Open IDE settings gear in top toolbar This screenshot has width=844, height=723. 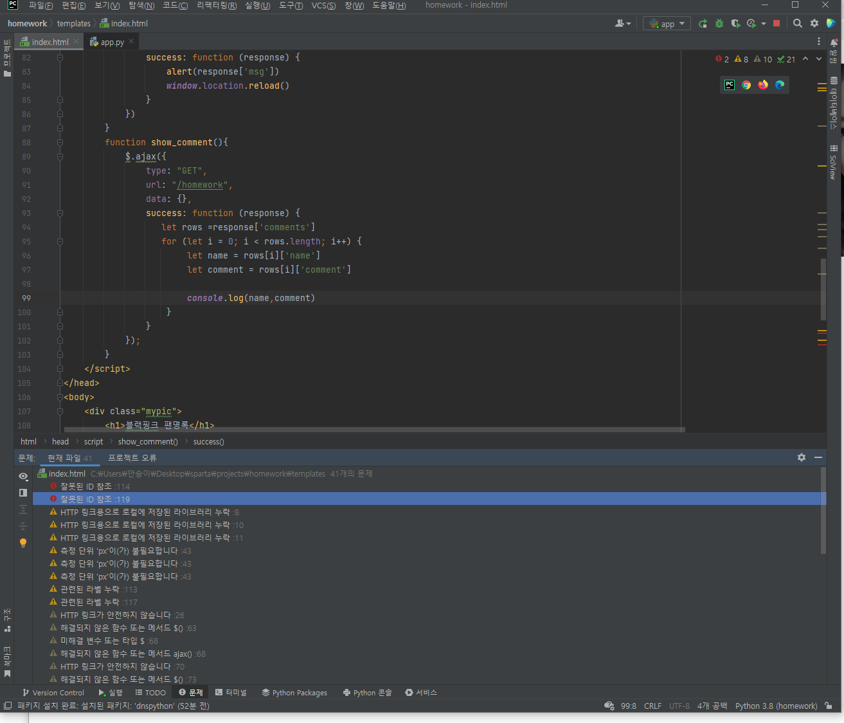tap(814, 24)
